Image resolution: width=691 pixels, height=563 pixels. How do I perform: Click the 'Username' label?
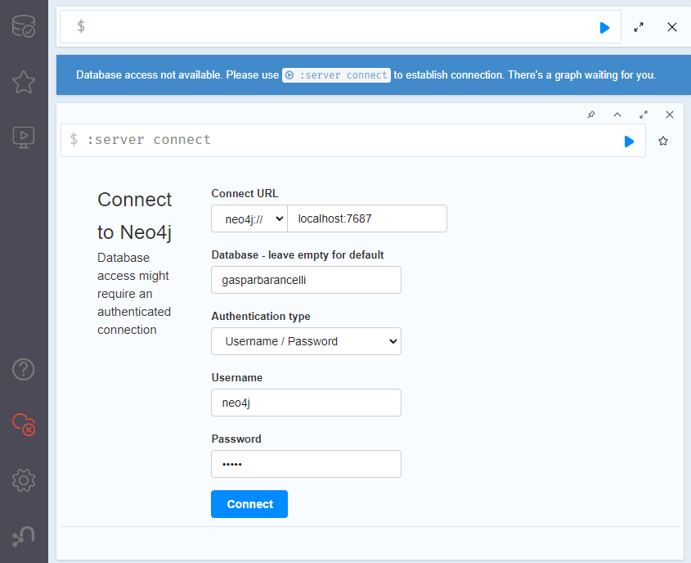[237, 378]
